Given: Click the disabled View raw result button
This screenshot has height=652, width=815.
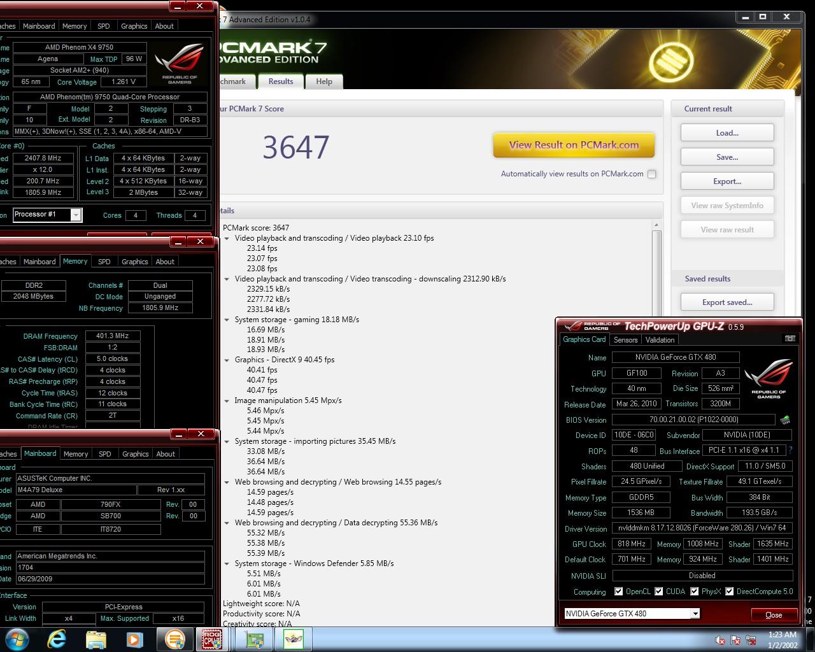Looking at the screenshot, I should pyautogui.click(x=727, y=230).
